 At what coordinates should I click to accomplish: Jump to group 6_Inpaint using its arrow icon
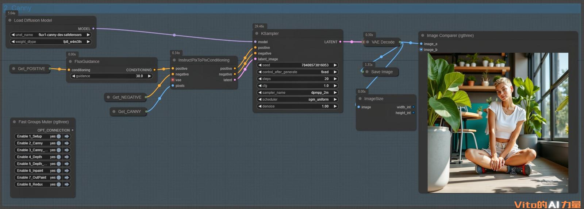pos(67,170)
